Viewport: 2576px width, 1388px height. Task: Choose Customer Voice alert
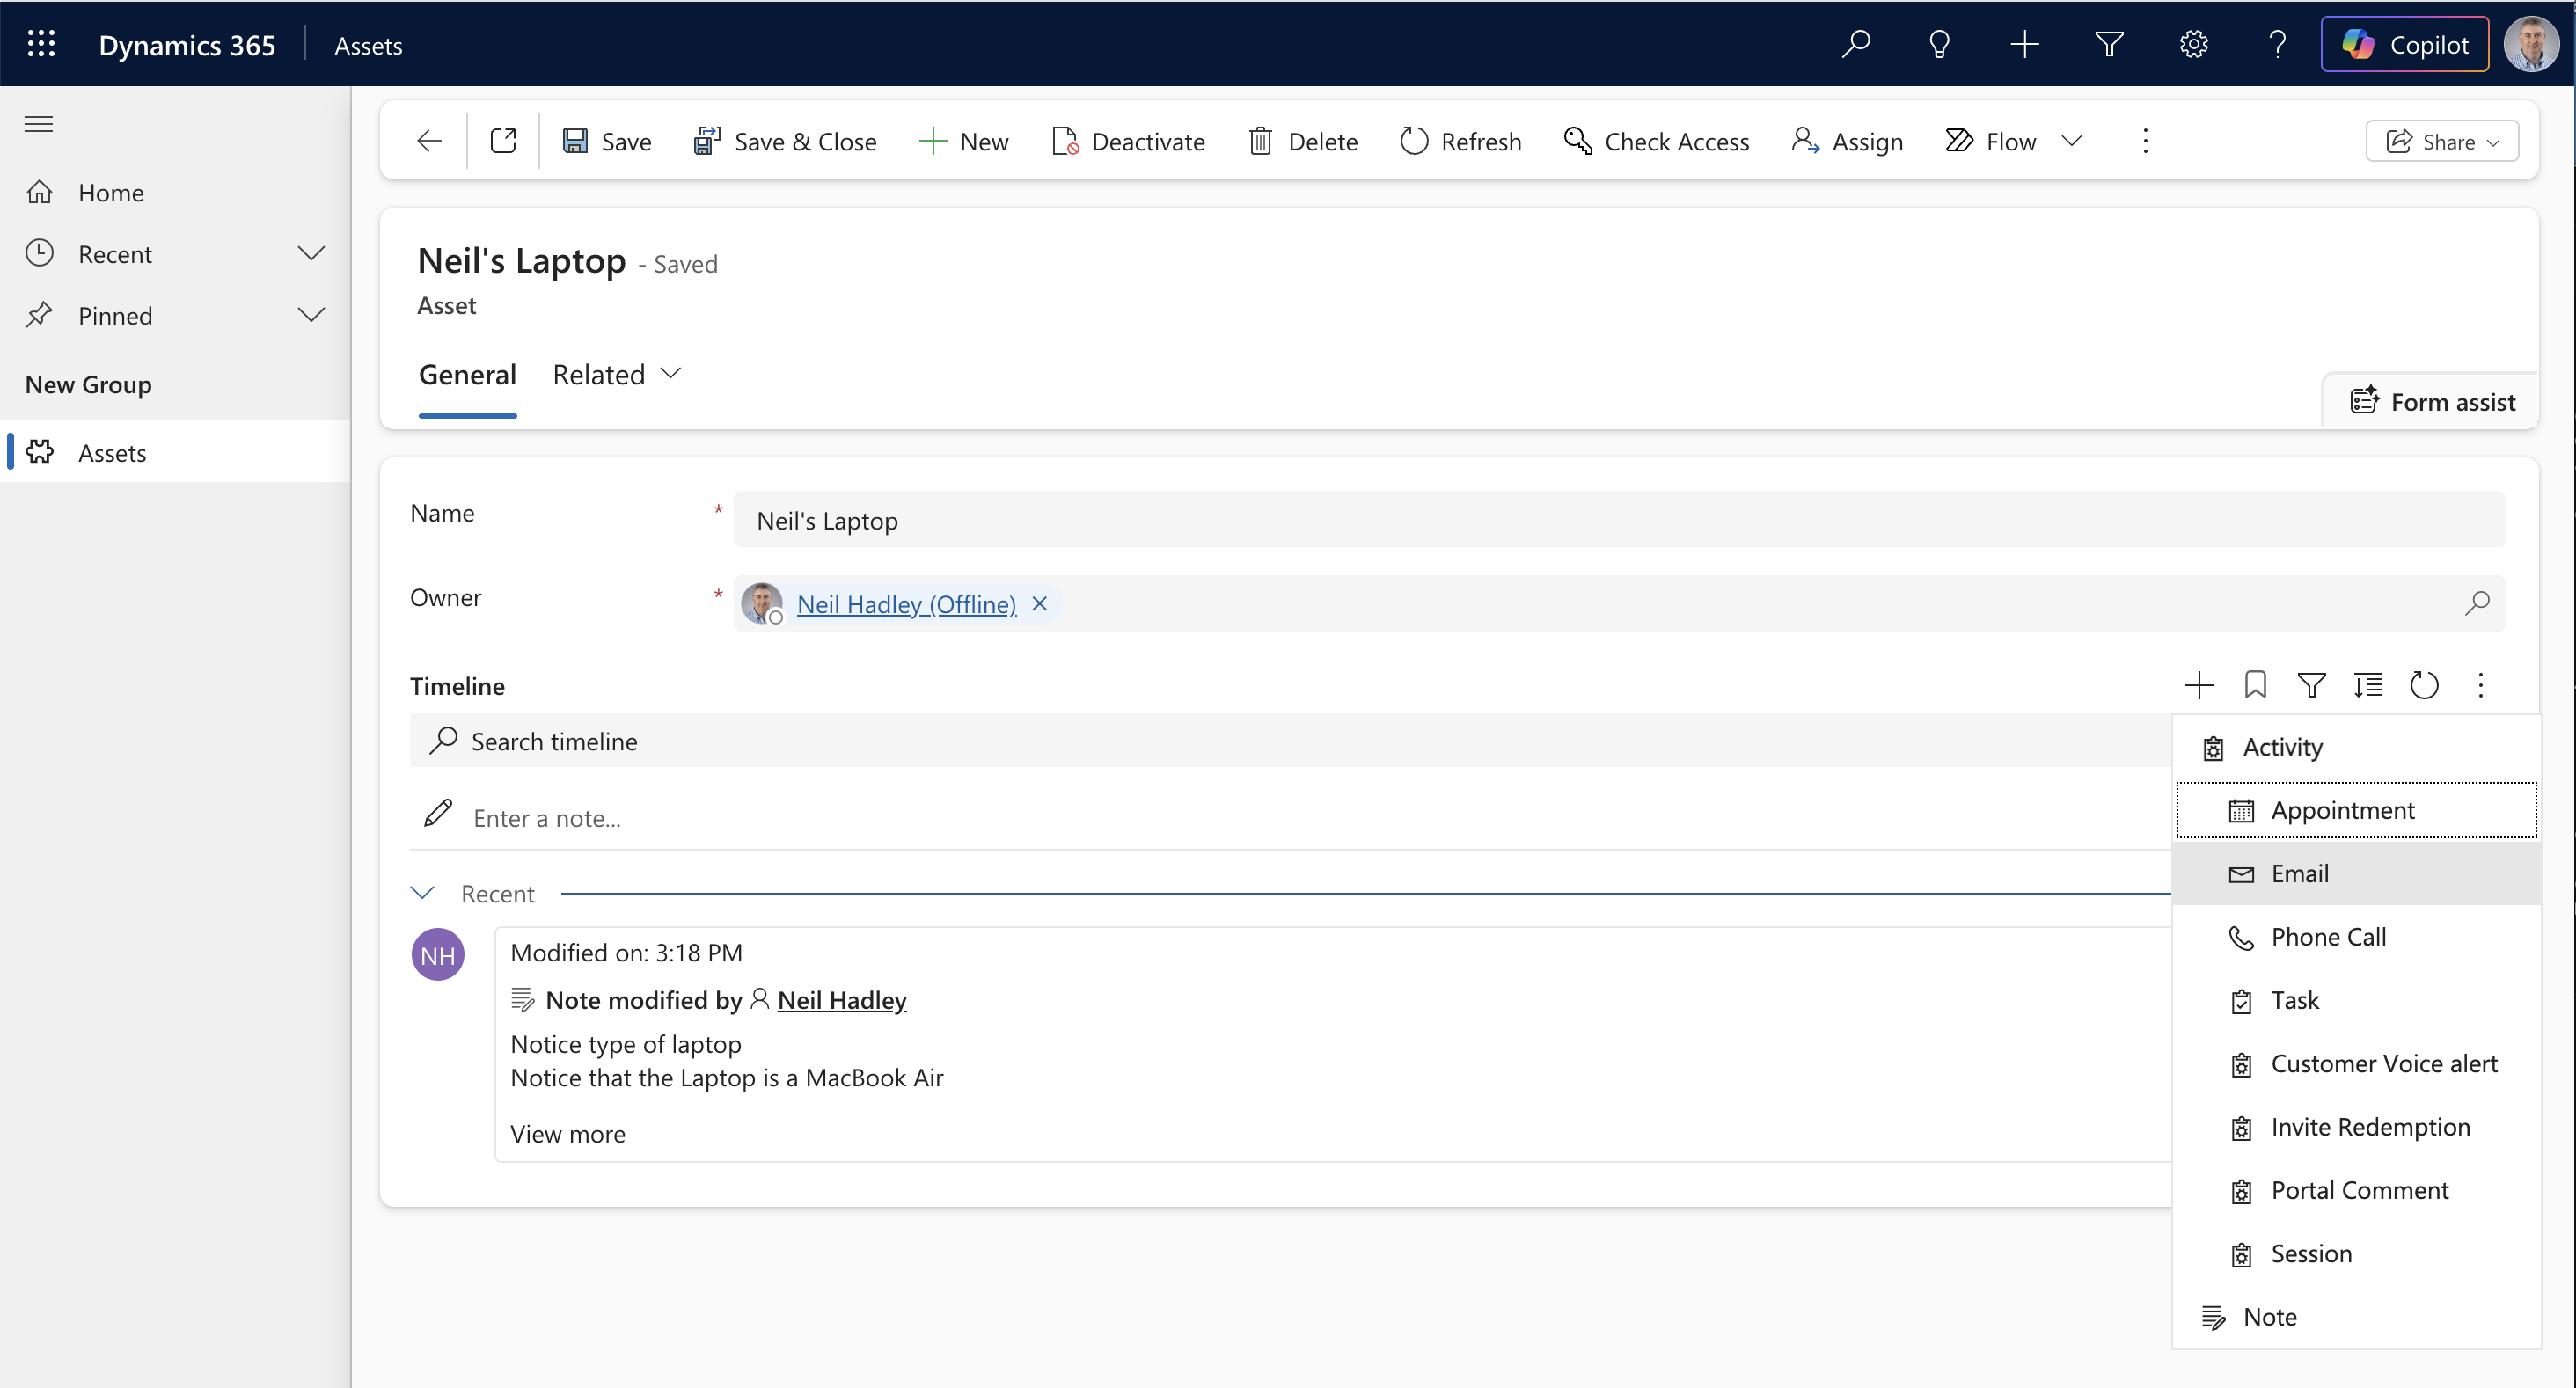coord(2356,1063)
